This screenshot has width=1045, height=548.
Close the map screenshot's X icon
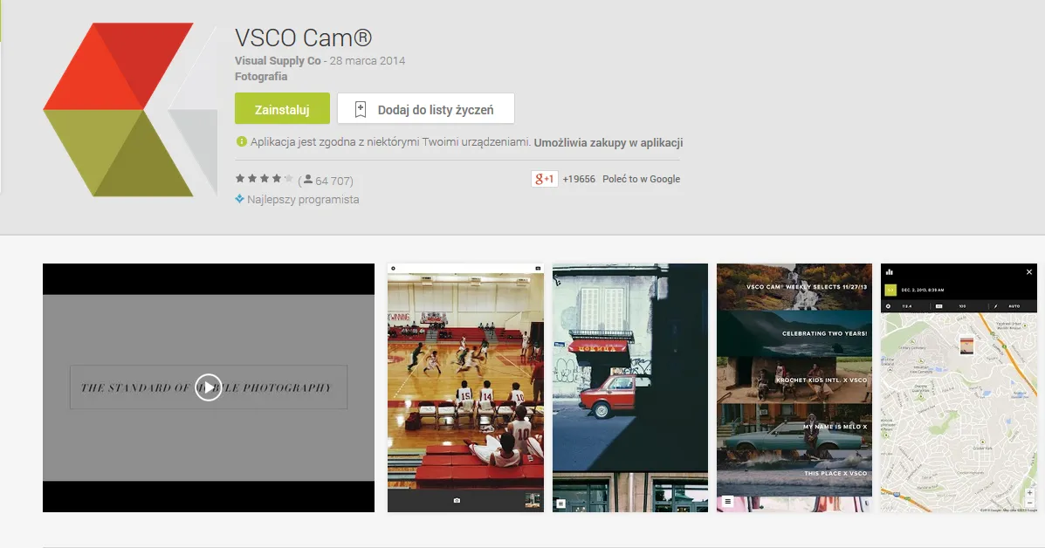tap(1029, 271)
